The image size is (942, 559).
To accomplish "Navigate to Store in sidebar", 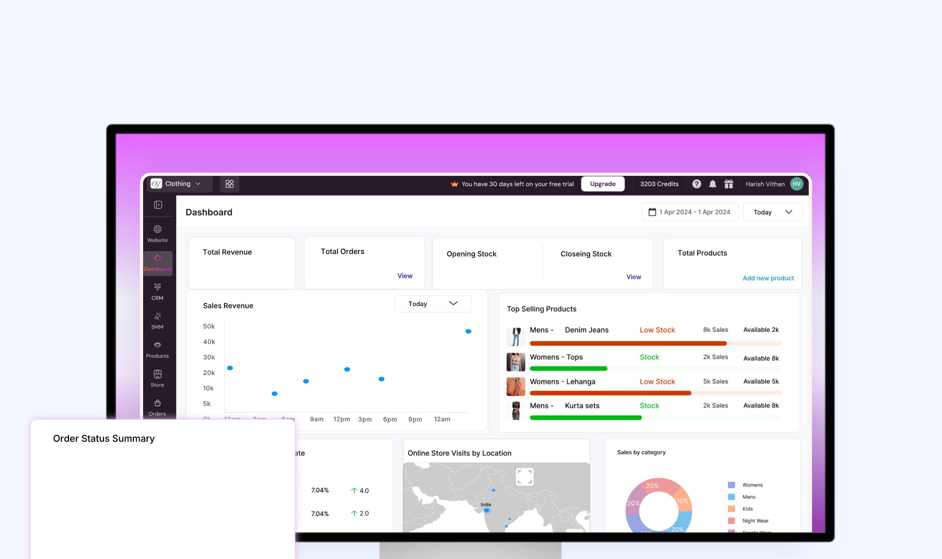I will pyautogui.click(x=158, y=379).
